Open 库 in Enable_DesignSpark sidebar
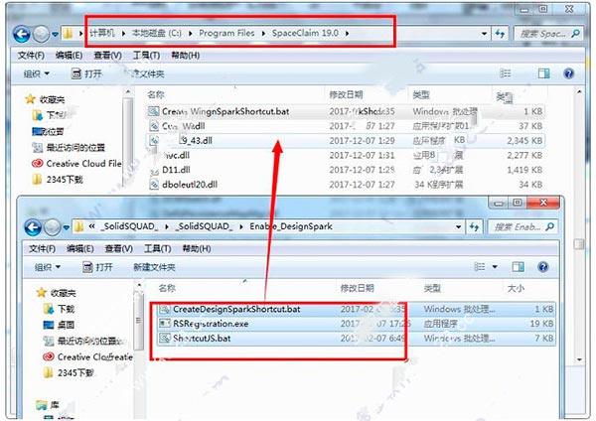 [48, 405]
